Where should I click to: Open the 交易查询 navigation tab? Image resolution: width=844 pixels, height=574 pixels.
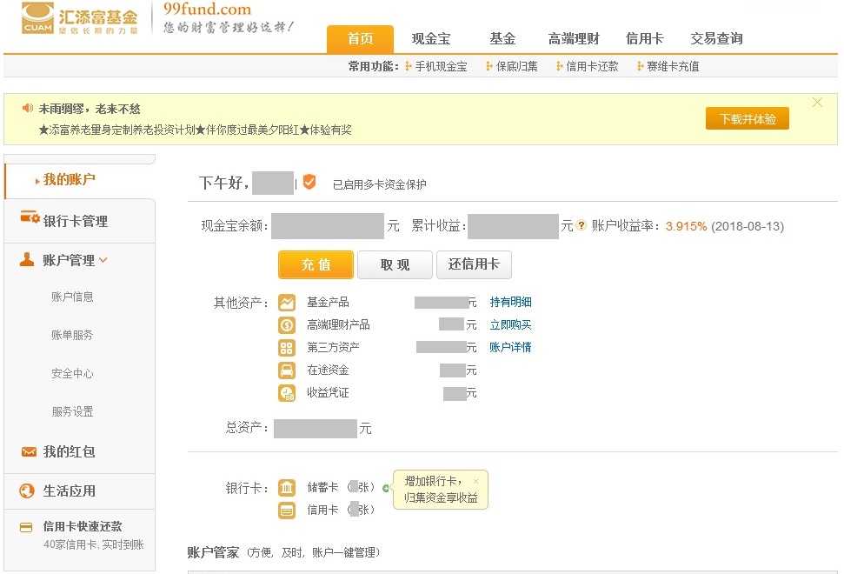click(716, 39)
